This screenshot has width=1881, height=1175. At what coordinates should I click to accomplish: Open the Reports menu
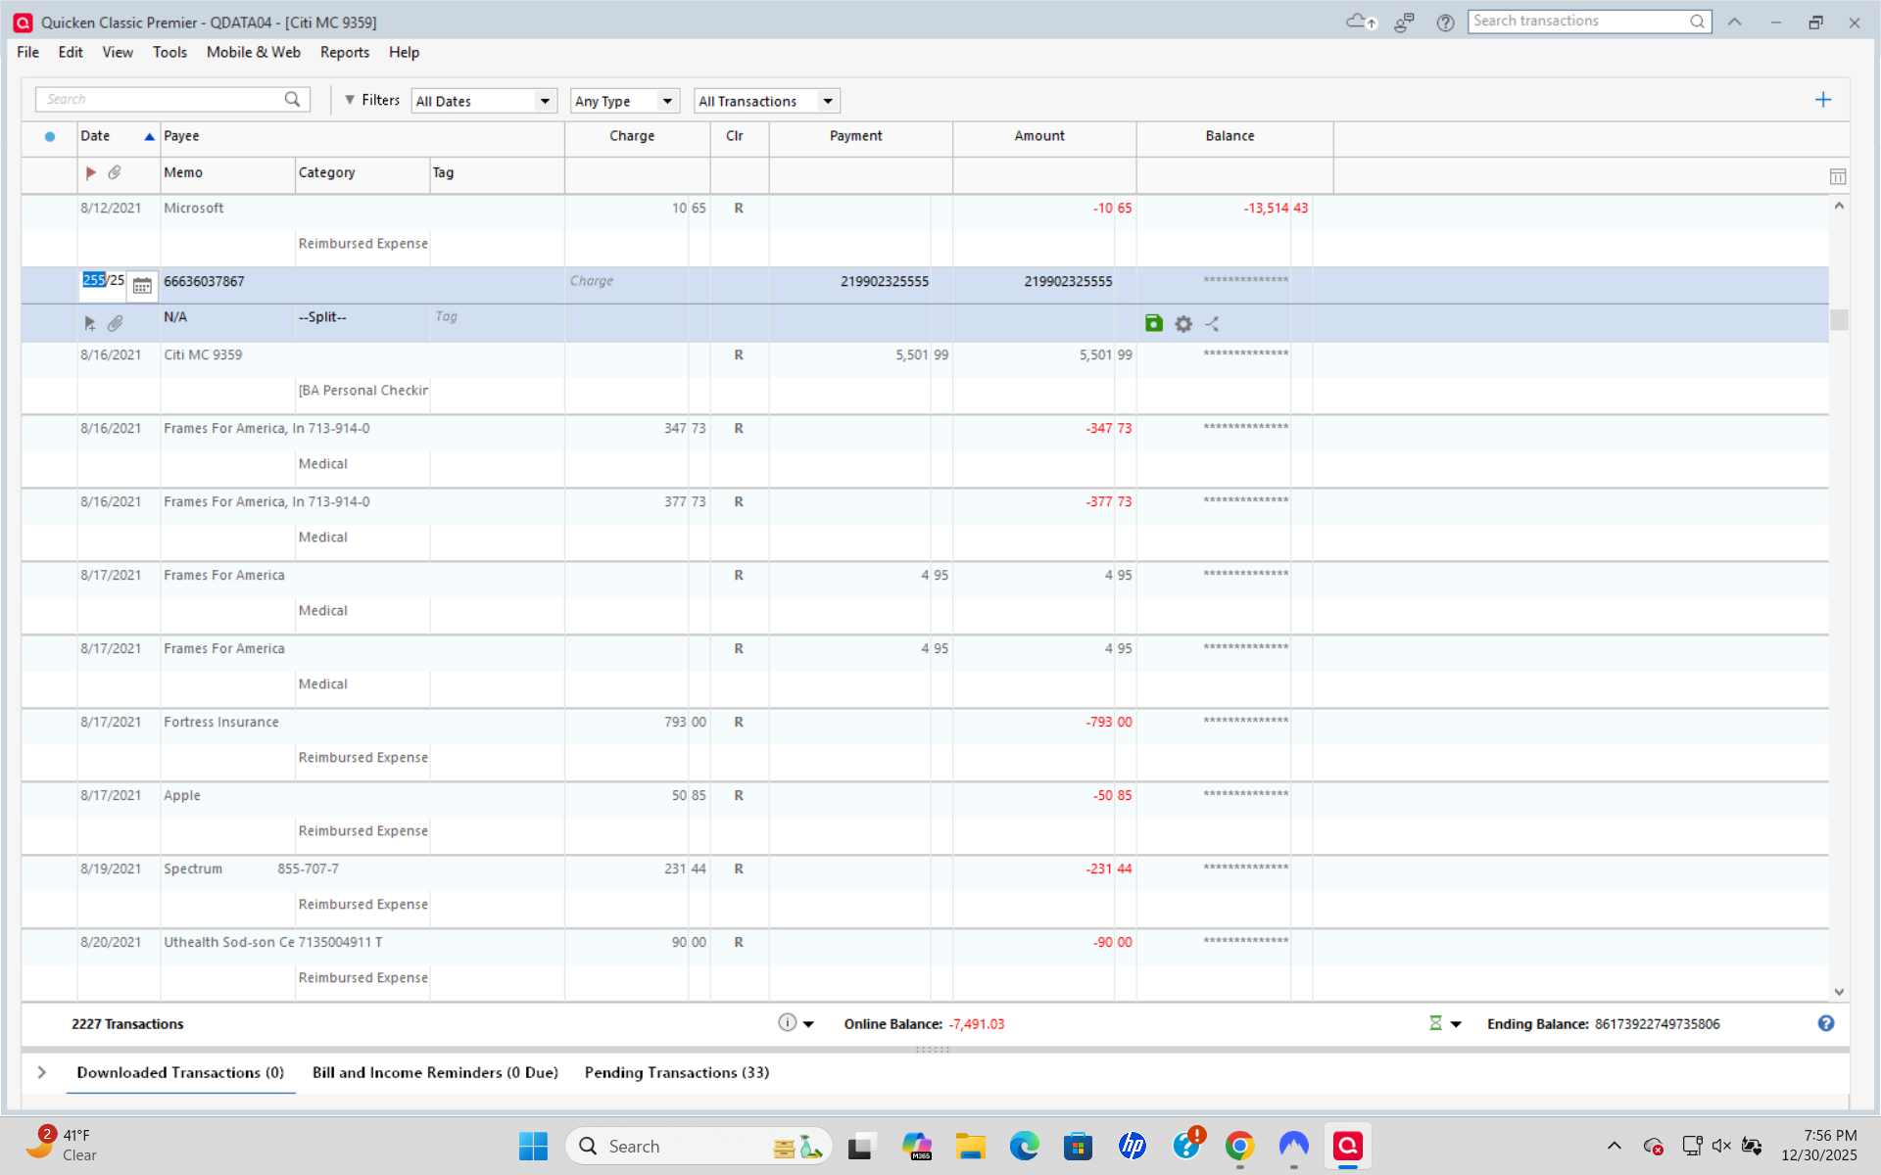coord(344,53)
